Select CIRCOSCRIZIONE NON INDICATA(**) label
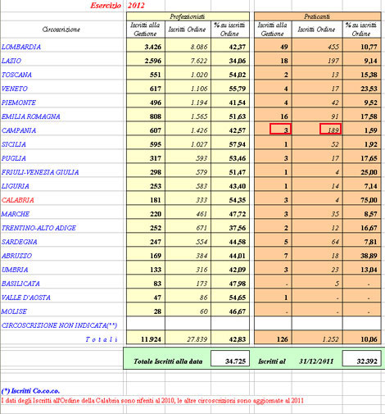The height and width of the screenshot is (414, 385). click(59, 325)
